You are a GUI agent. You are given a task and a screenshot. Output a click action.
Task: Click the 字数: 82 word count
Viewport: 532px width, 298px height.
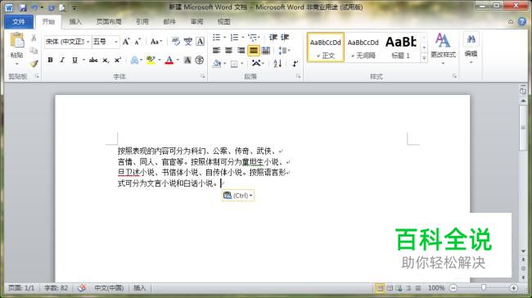point(56,288)
